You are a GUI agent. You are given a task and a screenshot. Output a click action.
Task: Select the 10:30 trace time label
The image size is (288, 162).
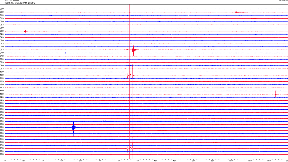2,75
